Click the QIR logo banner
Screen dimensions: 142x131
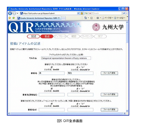coord(44,27)
